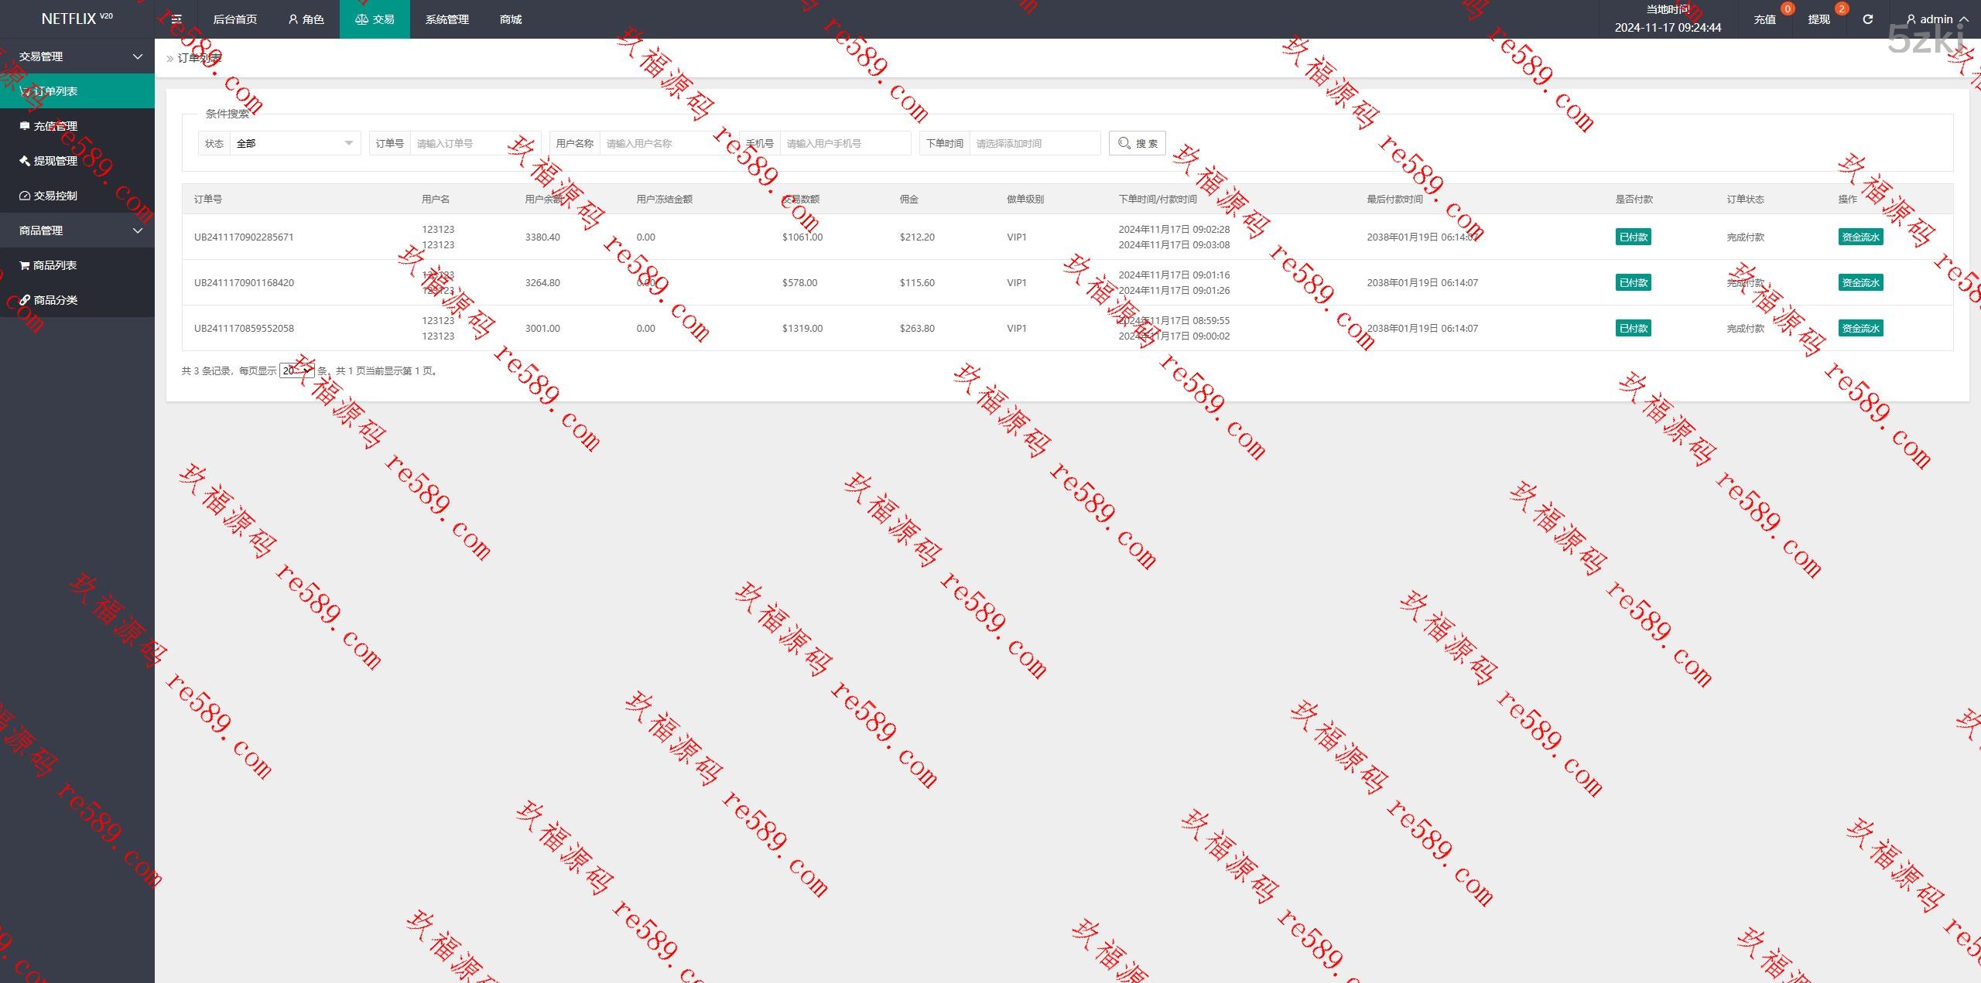This screenshot has width=1981, height=983.
Task: Open the 充值 notification badge
Action: coord(1764,19)
